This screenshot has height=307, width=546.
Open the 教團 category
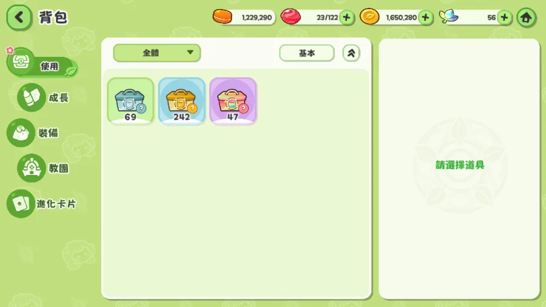pos(44,168)
